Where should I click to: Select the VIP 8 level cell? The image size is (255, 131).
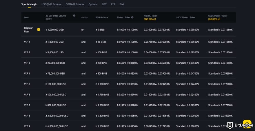click(27, 116)
